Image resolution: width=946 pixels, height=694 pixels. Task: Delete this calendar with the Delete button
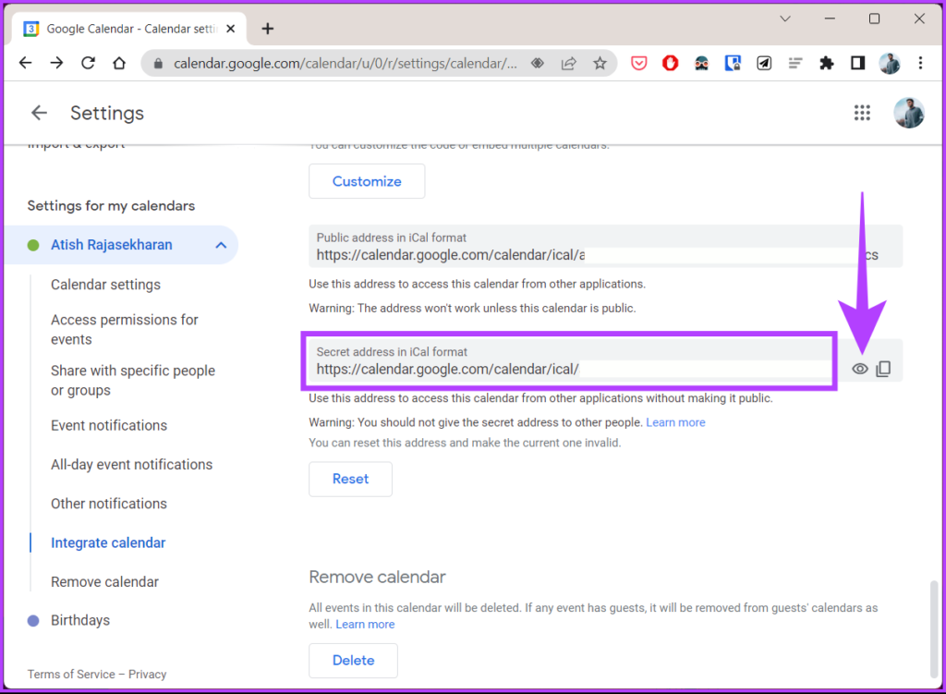[x=353, y=661]
